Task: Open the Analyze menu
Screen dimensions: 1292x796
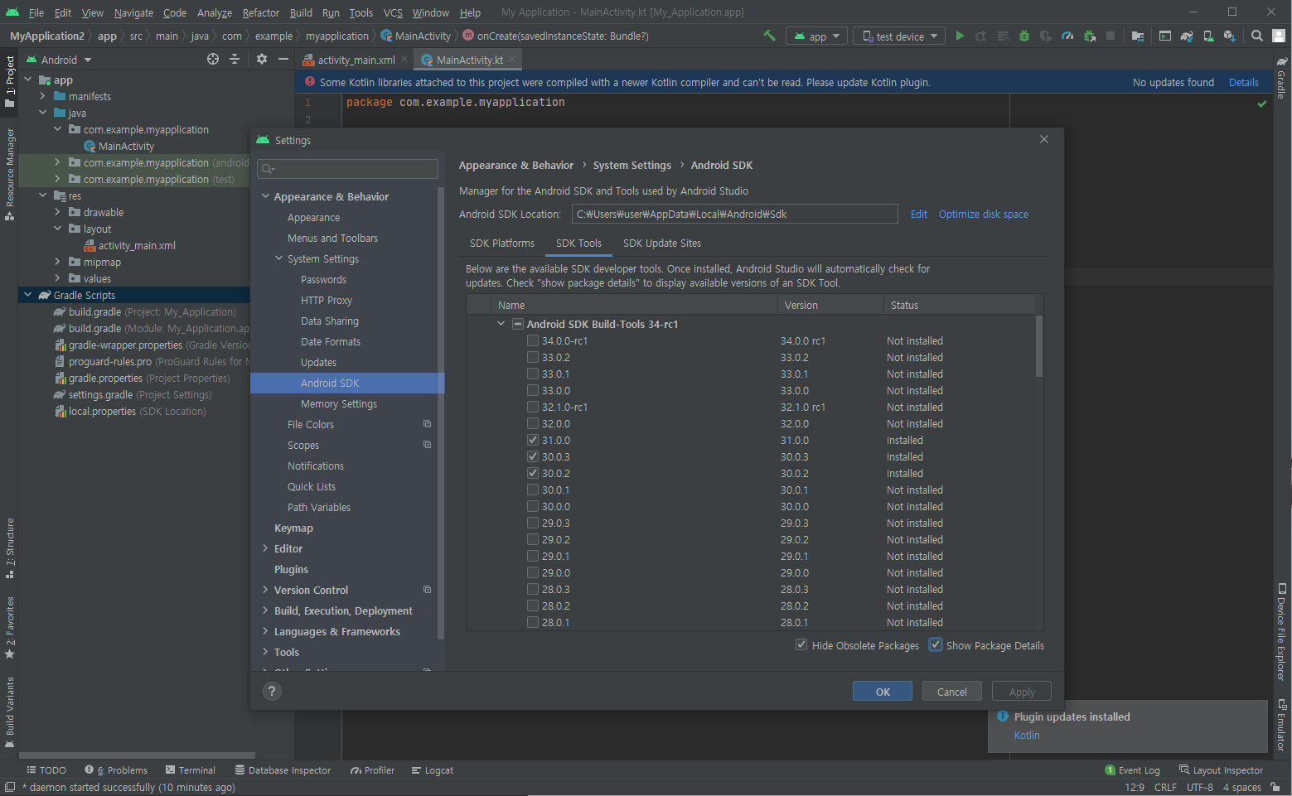Action: (215, 12)
